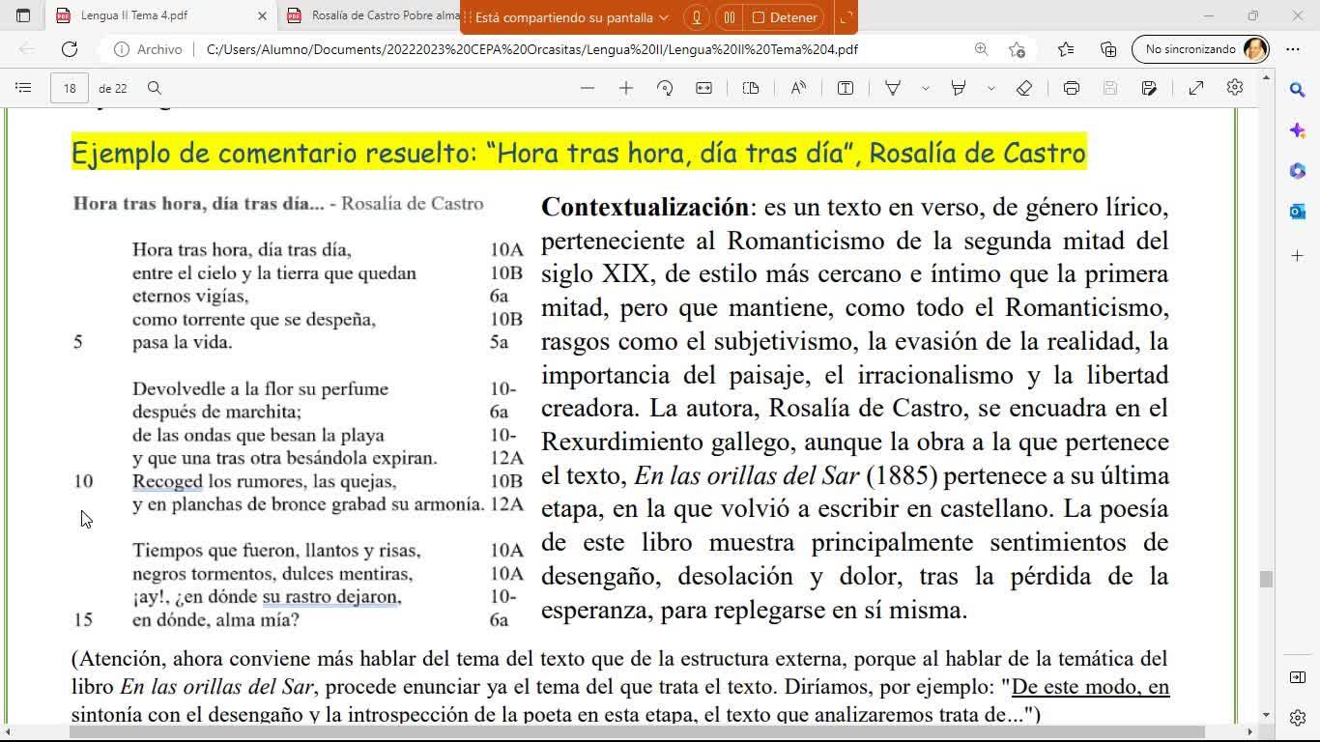Rotate the PDF page
Screen dimensions: 1320x742
pyautogui.click(x=665, y=88)
